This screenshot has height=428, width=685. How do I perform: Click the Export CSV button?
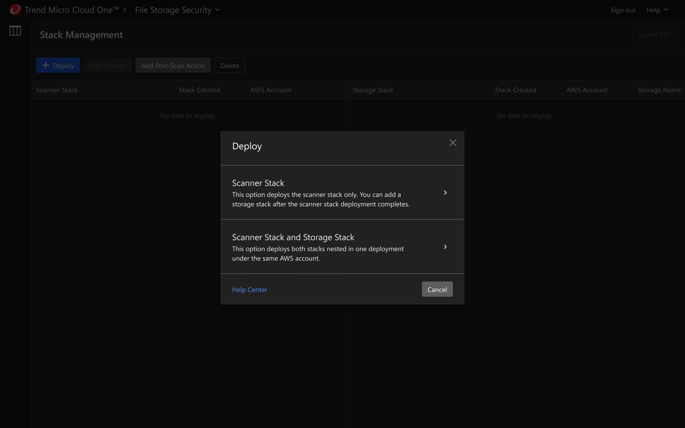coord(655,35)
